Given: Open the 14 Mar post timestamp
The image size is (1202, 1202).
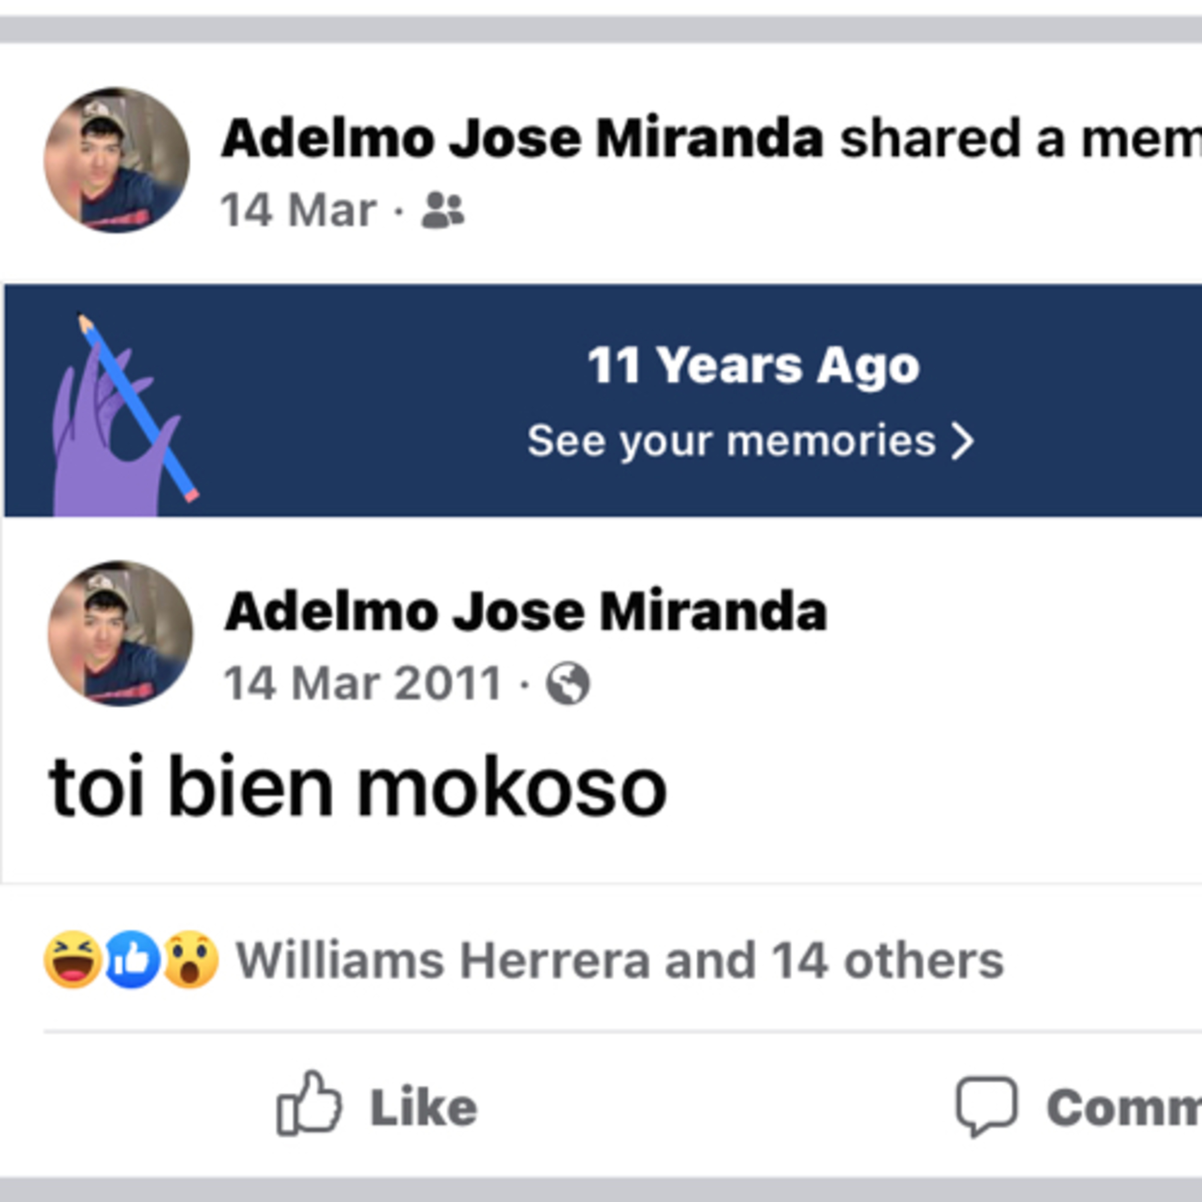Looking at the screenshot, I should click(x=298, y=210).
